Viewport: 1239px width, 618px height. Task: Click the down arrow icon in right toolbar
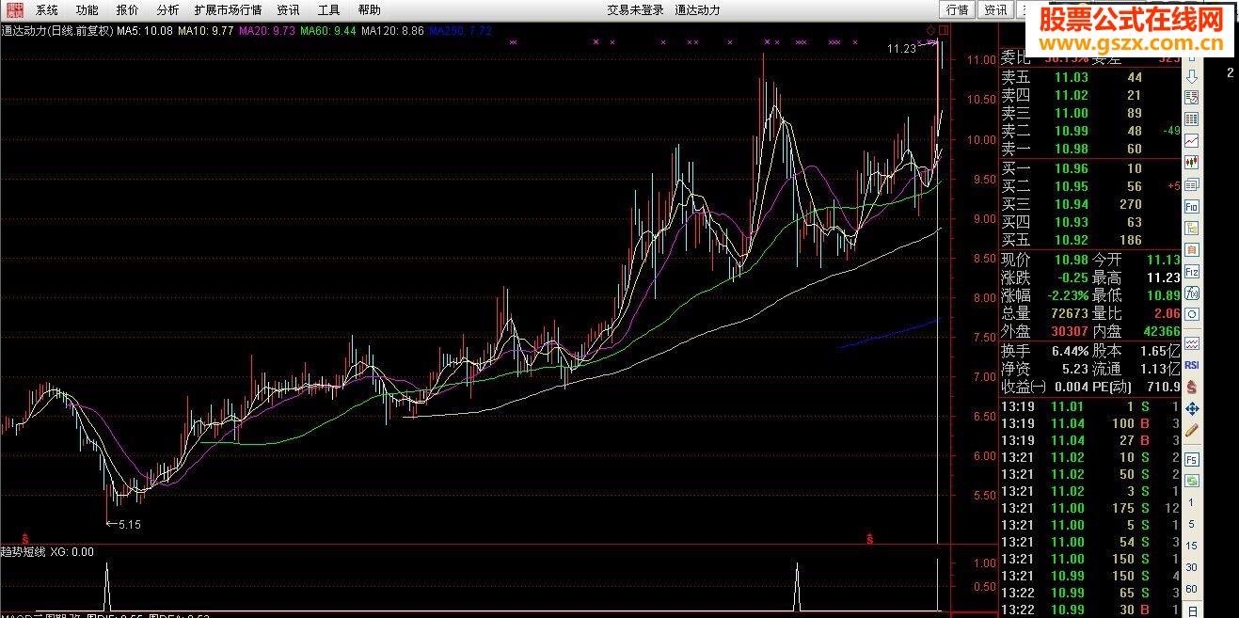pyautogui.click(x=1192, y=76)
